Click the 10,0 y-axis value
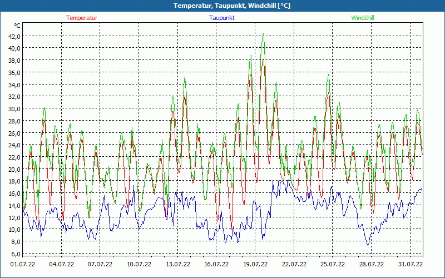445x278 pixels. coord(14,230)
